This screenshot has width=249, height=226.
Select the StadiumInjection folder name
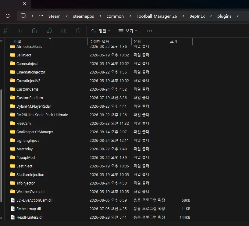pyautogui.click(x=30, y=175)
